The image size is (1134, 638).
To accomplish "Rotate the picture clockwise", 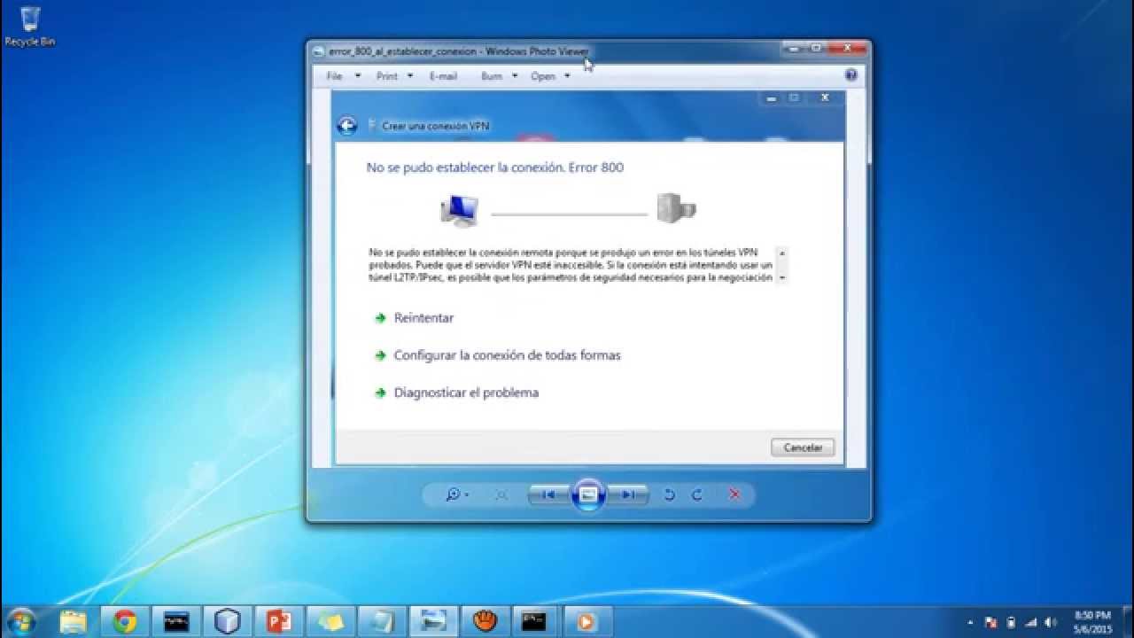I will coord(696,494).
